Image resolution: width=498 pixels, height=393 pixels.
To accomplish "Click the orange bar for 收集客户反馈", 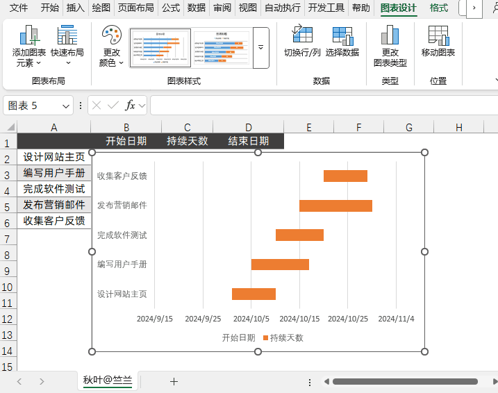I will point(346,176).
